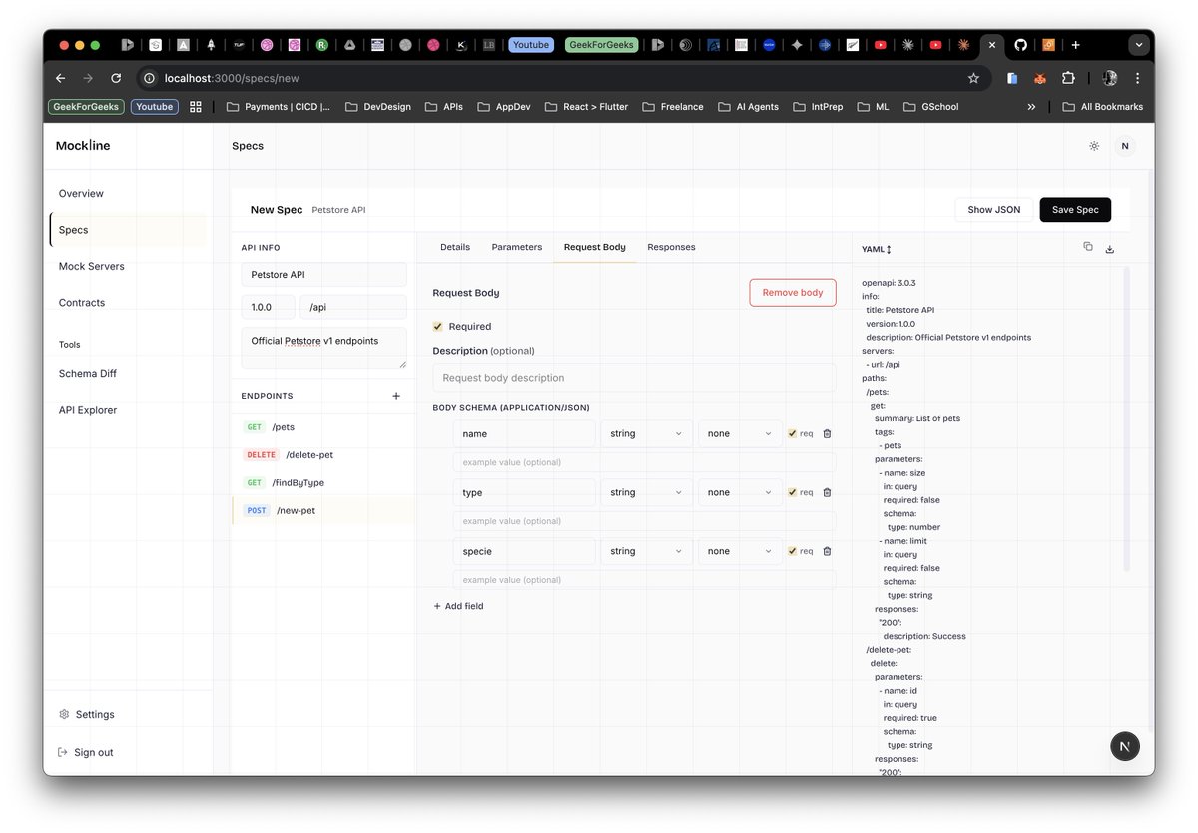Click the example value input under name

(x=644, y=462)
